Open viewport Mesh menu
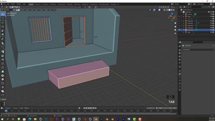This screenshot has width=215, height=121. tap(36, 10)
